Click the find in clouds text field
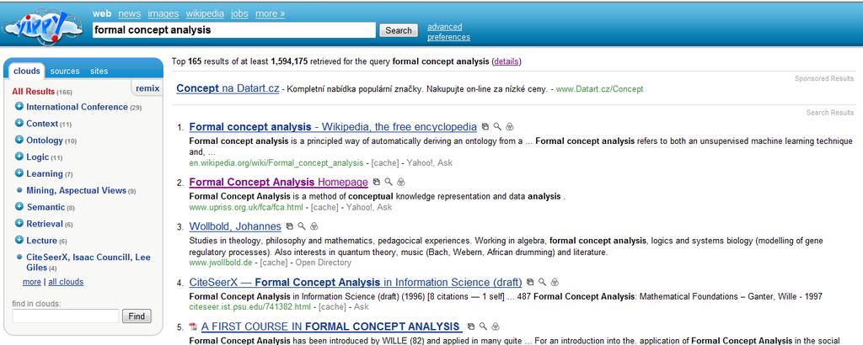This screenshot has height=345, width=863. (x=66, y=316)
